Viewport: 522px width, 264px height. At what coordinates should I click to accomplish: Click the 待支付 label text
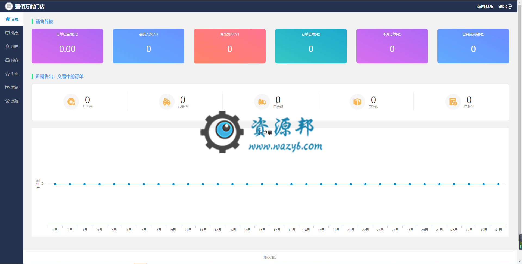point(88,107)
